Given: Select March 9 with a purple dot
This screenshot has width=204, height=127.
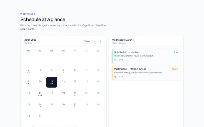Looking at the screenshot, I should [29, 82].
